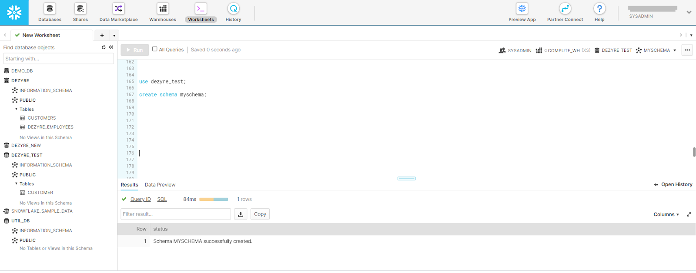Click the Filter result input field
Viewport: 696px width, 273px height.
[175, 214]
